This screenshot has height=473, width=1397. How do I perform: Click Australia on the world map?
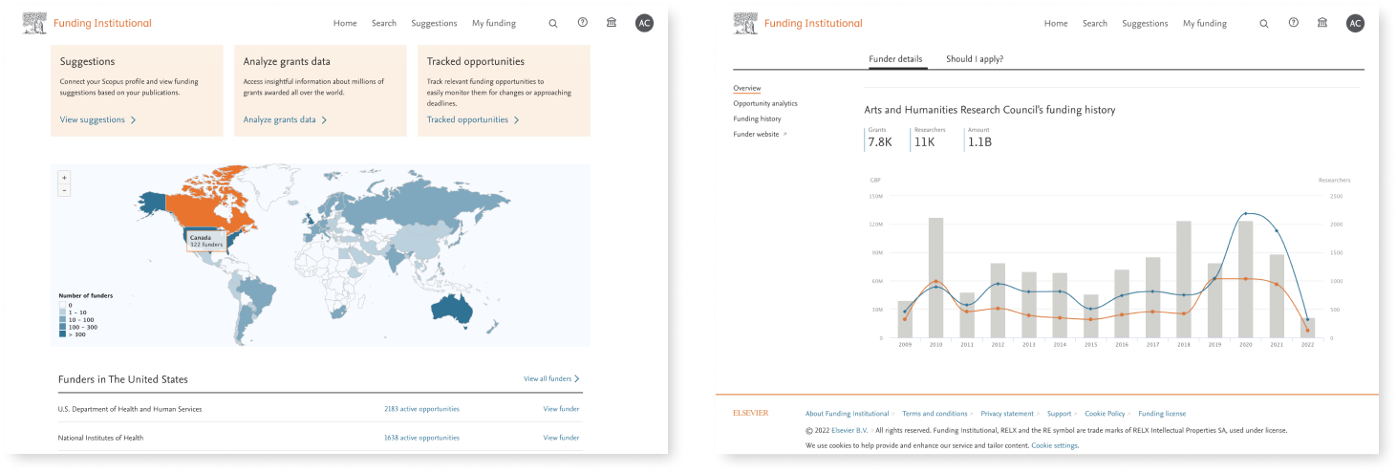[452, 307]
